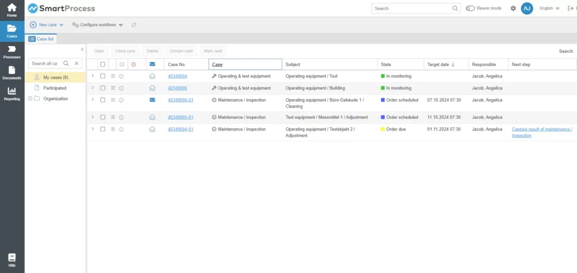Open the Processes section in sidebar

click(12, 52)
